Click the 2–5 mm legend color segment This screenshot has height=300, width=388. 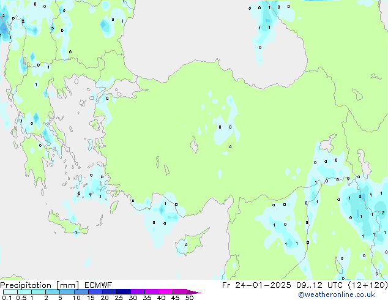tap(53, 292)
